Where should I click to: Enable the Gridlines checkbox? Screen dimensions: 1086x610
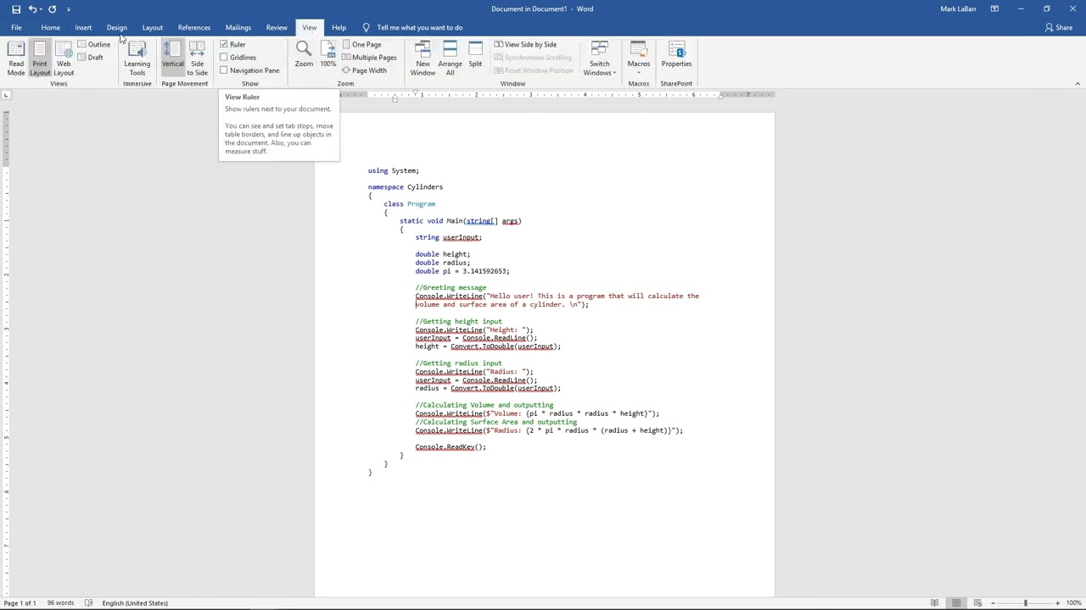[224, 58]
